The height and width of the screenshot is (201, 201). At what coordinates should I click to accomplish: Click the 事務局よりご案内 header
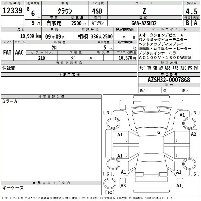(x=51, y=183)
